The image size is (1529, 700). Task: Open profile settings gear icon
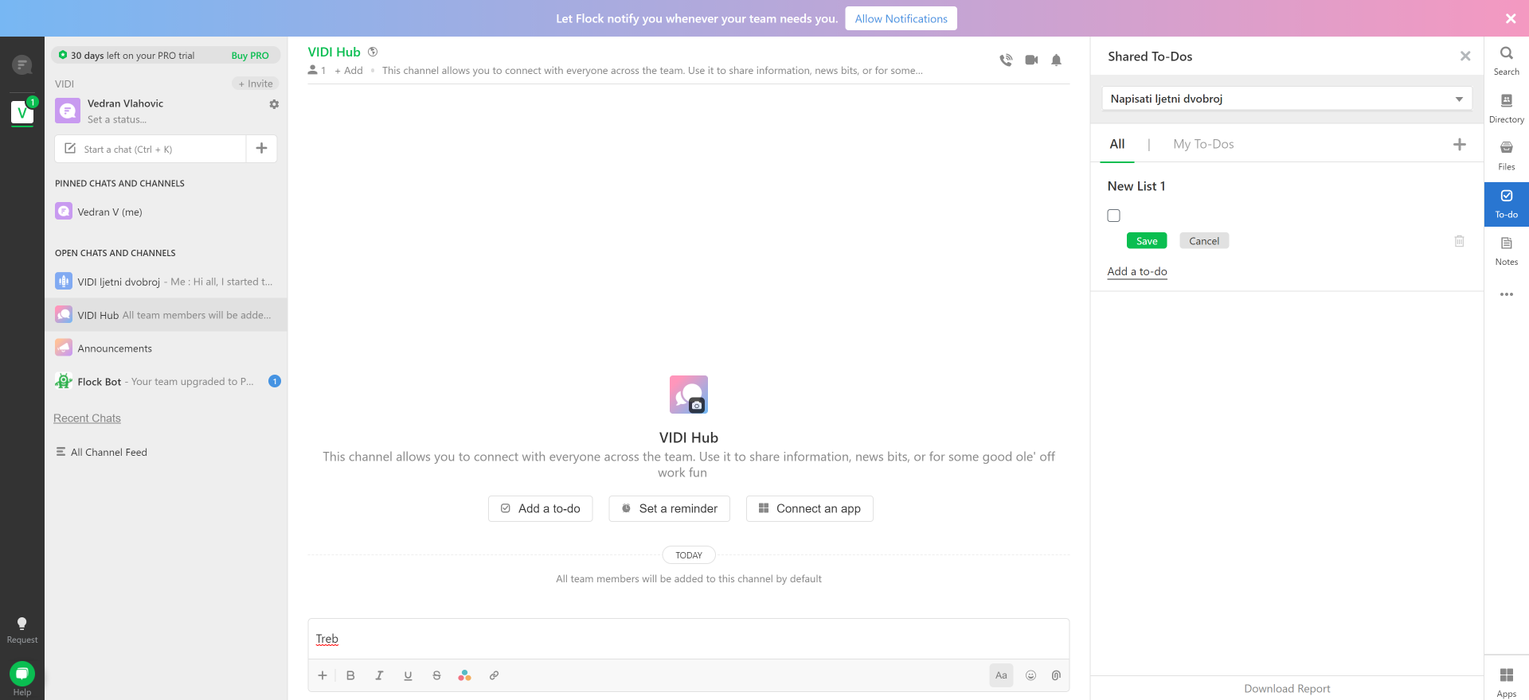click(x=274, y=104)
